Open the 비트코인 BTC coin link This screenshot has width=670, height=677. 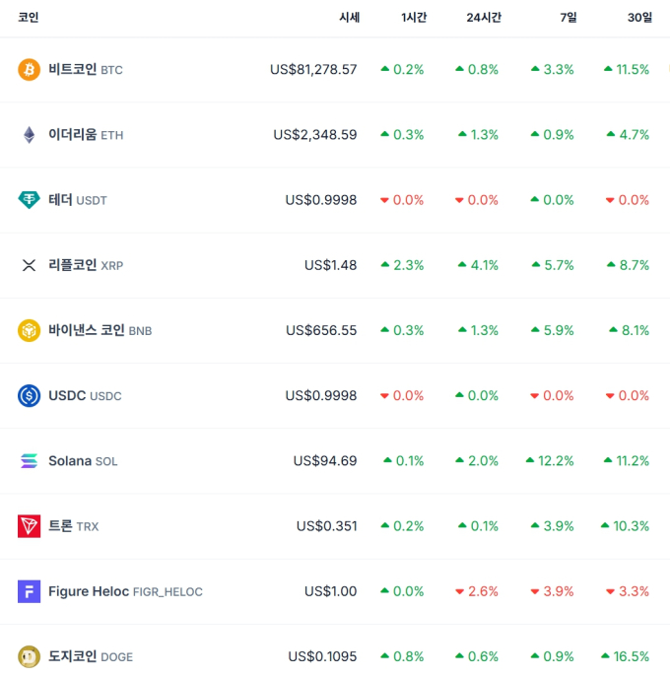(86, 70)
